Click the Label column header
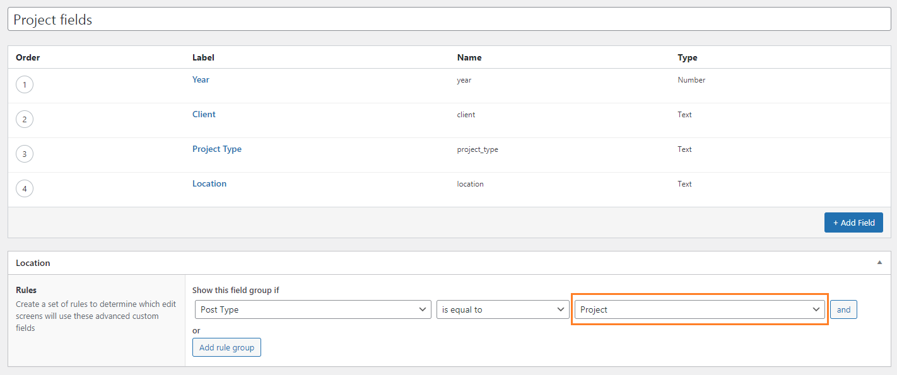Image resolution: width=897 pixels, height=375 pixels. [203, 57]
